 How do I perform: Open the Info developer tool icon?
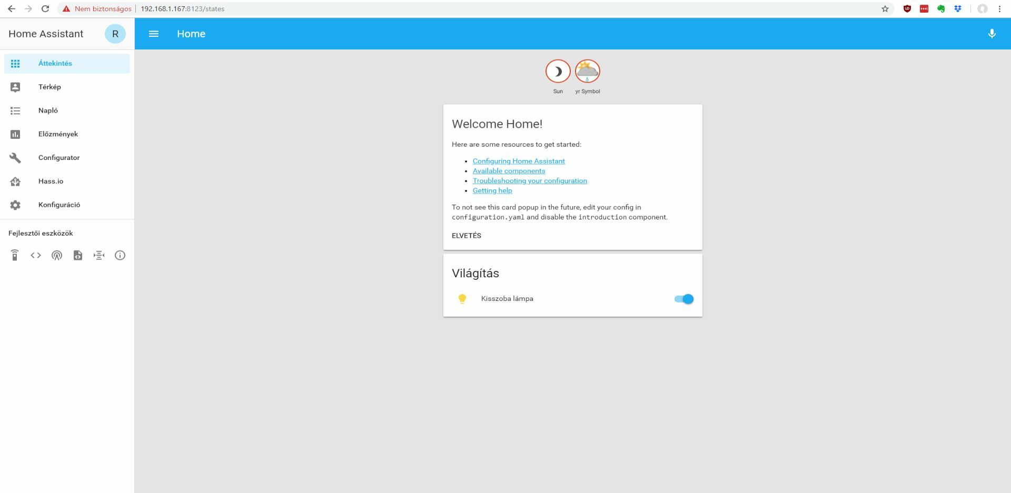[120, 255]
